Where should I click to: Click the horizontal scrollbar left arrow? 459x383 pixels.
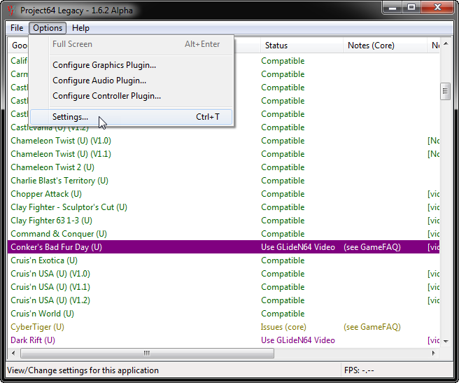[13, 353]
